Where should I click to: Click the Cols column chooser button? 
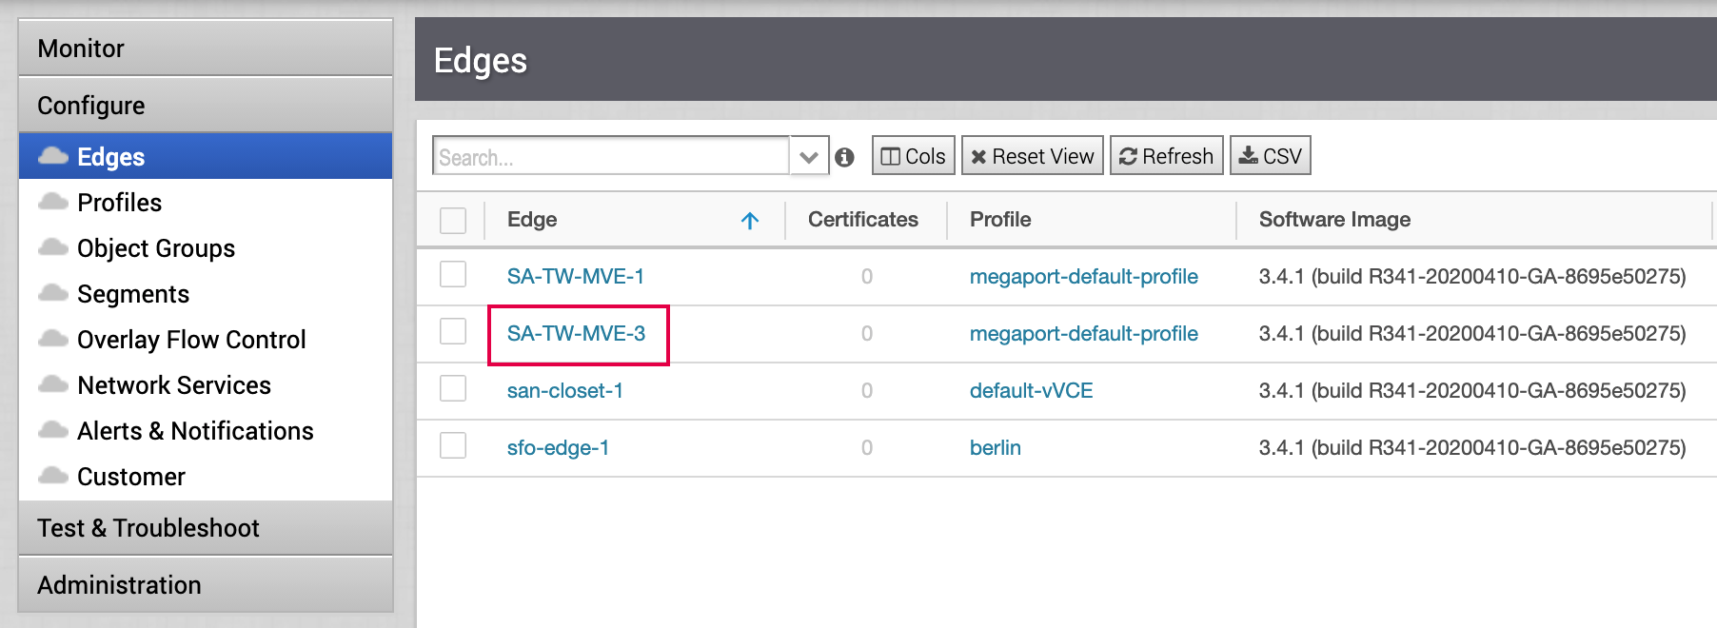(x=913, y=156)
